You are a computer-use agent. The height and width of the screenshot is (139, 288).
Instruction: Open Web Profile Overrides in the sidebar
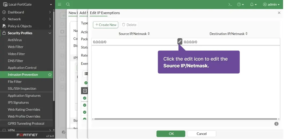tap(24, 116)
